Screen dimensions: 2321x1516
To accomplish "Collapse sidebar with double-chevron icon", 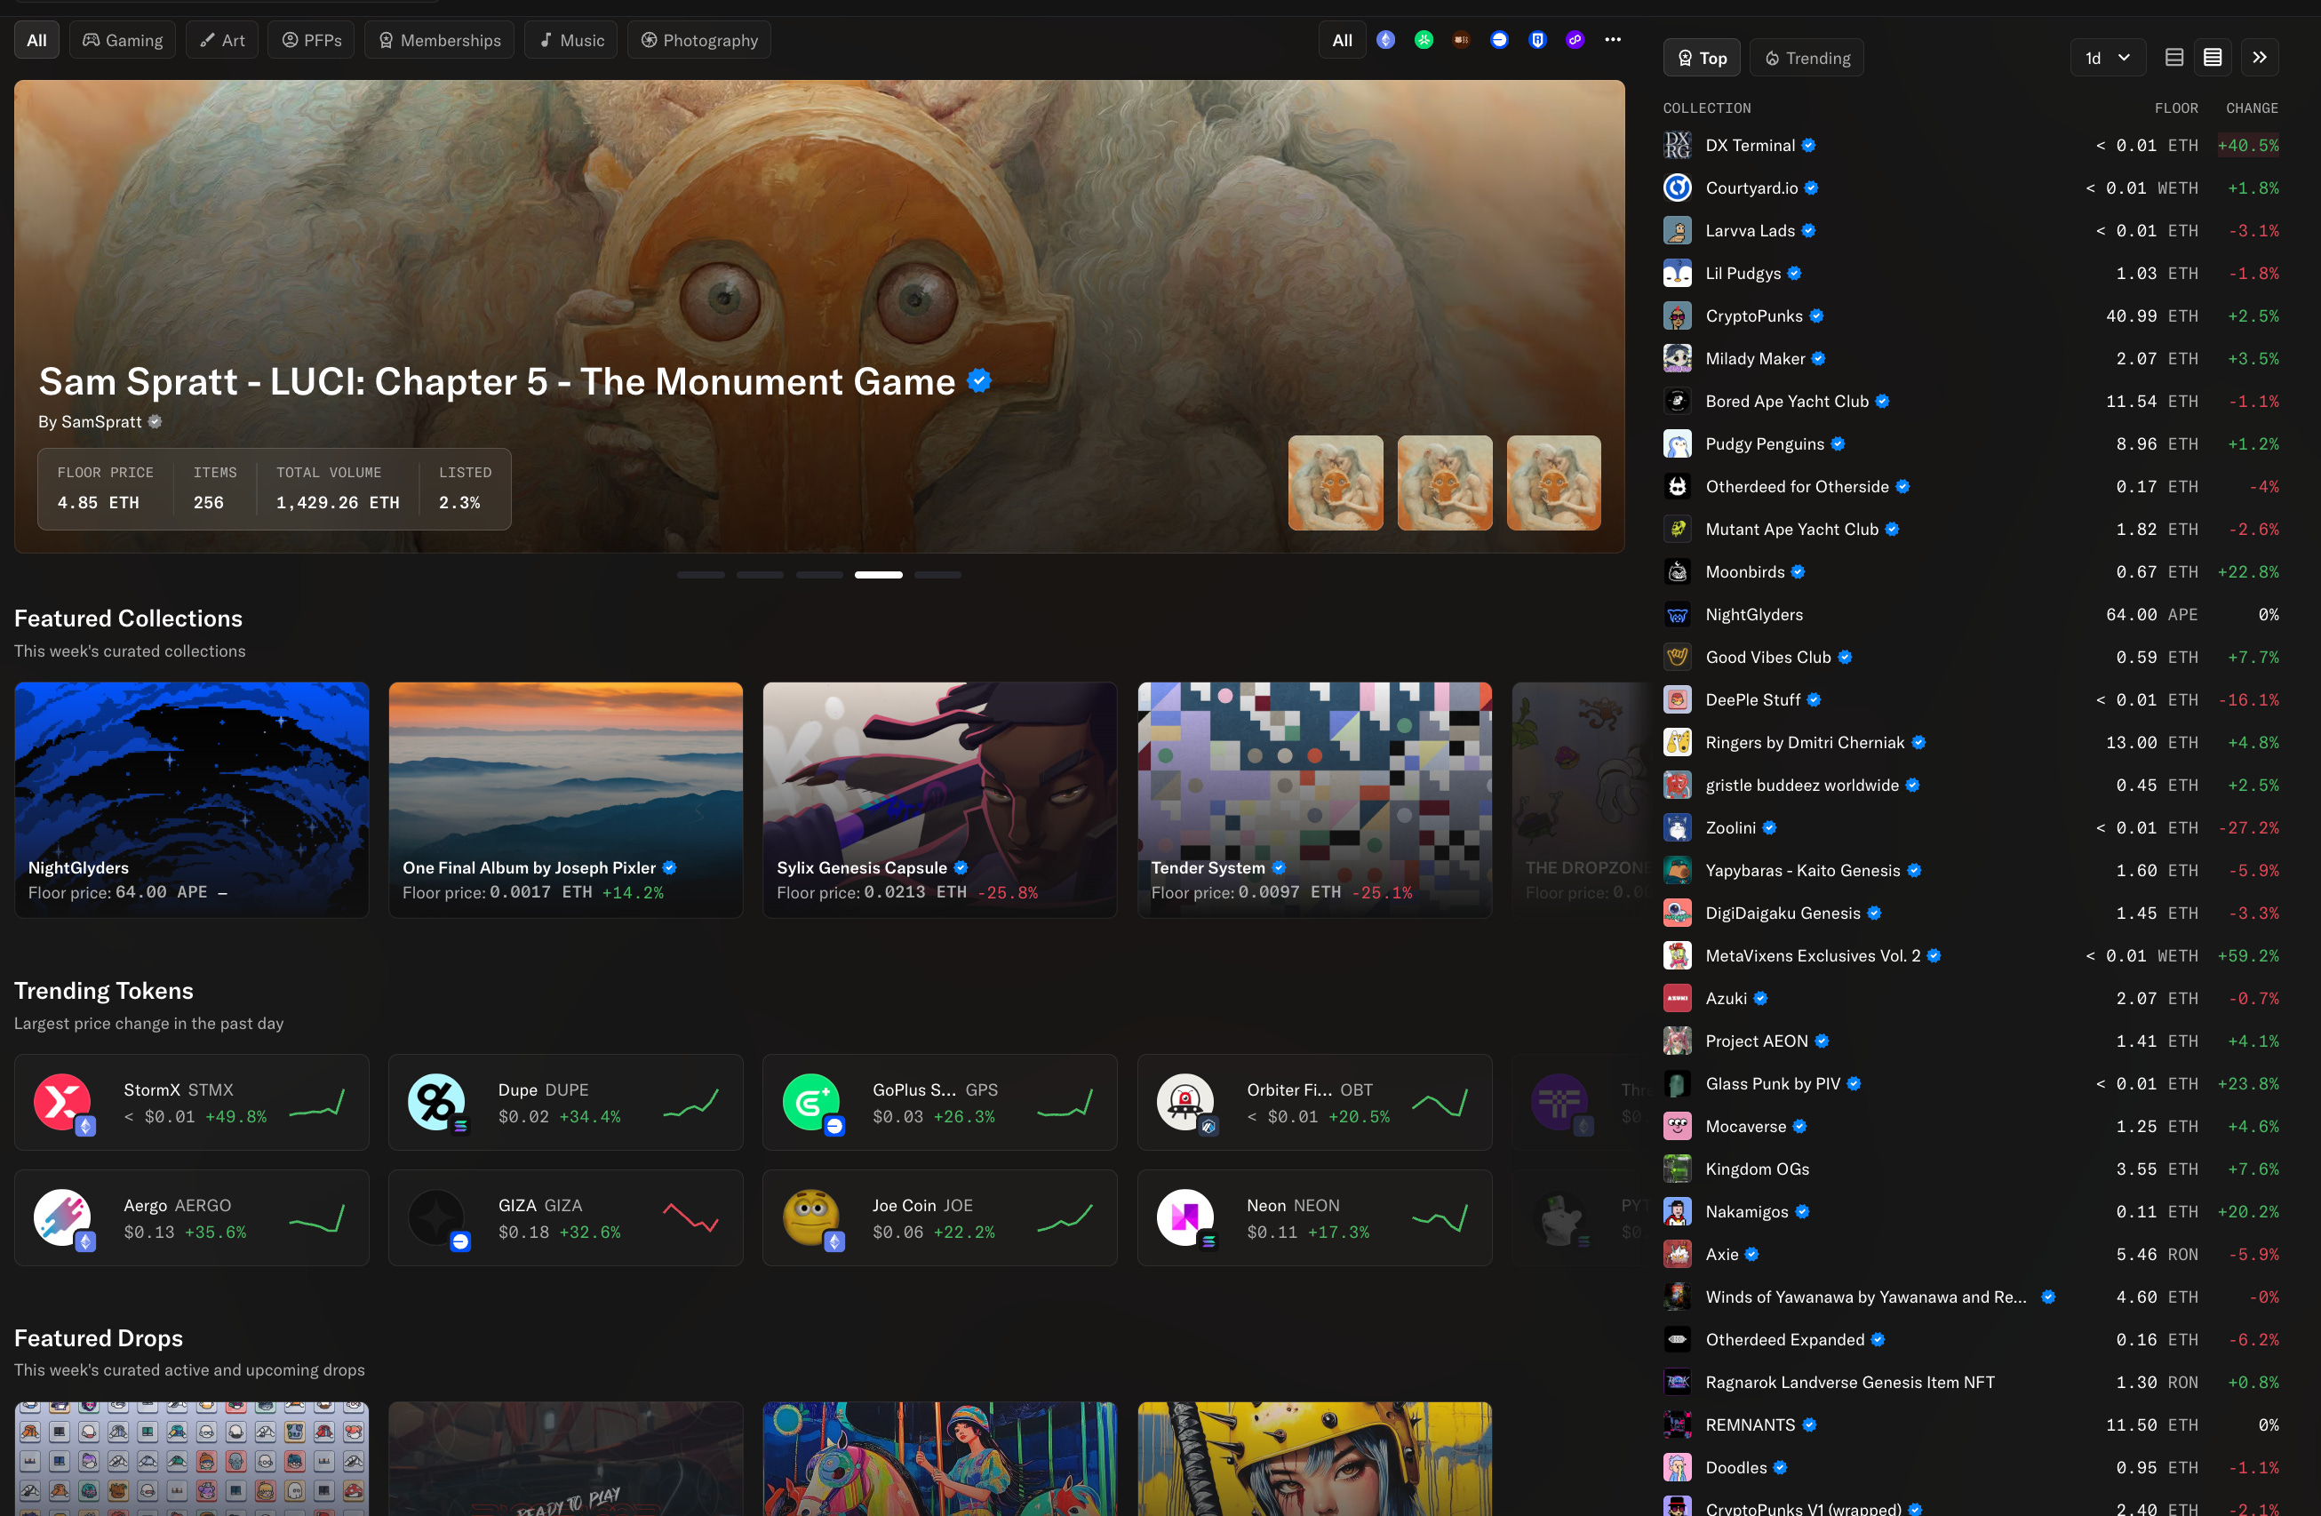I will (2260, 58).
